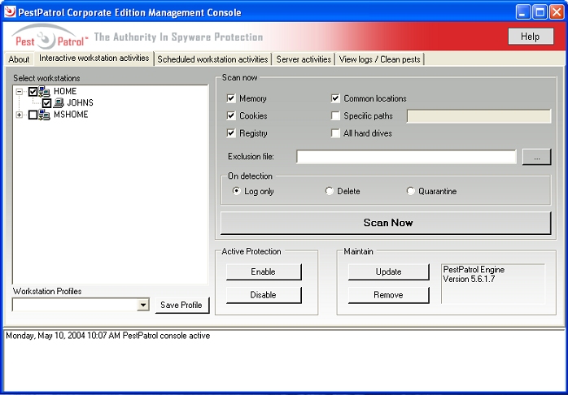Image resolution: width=568 pixels, height=395 pixels.
Task: Select the Quarantine detection option
Action: pos(411,192)
